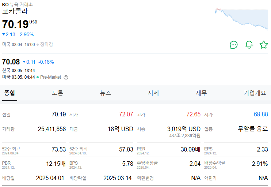Open the discussion chat bubble icon
The image size is (271, 187).
click(x=233, y=45)
